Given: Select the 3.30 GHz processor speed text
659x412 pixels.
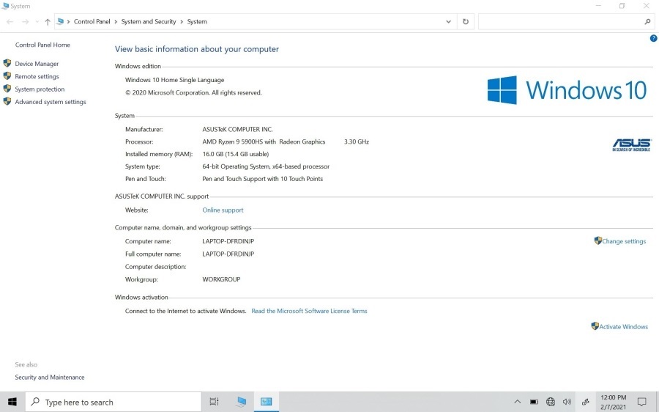Looking at the screenshot, I should click(x=357, y=141).
